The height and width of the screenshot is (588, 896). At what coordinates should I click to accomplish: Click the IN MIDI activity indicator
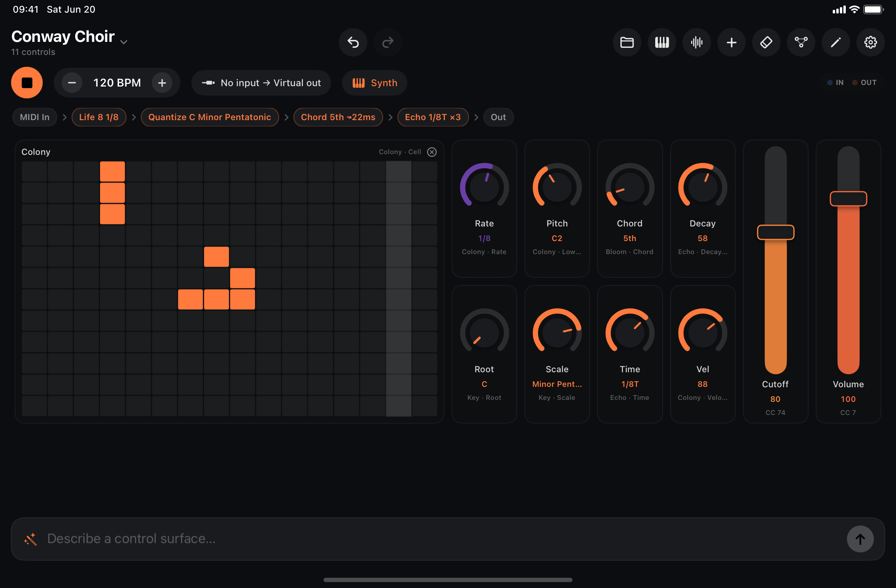coord(836,83)
